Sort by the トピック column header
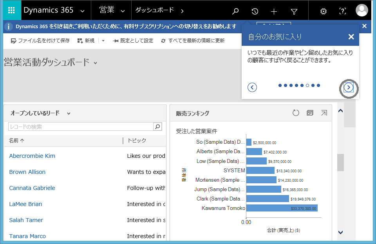Screen dimensions: 376x244 (x=137, y=141)
